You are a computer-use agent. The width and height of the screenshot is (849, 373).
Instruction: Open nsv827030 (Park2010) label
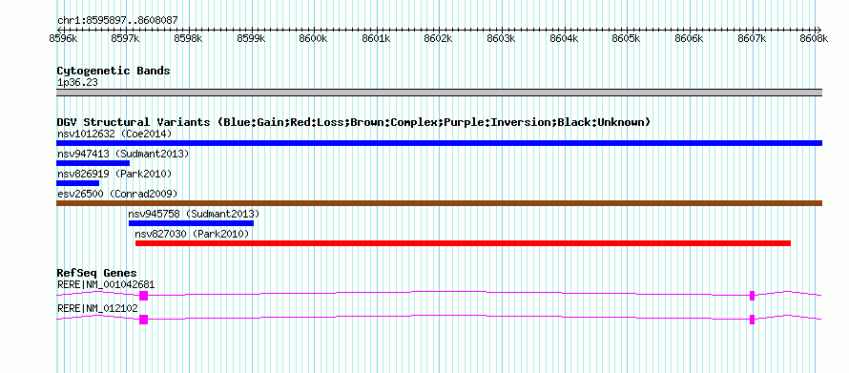[192, 234]
